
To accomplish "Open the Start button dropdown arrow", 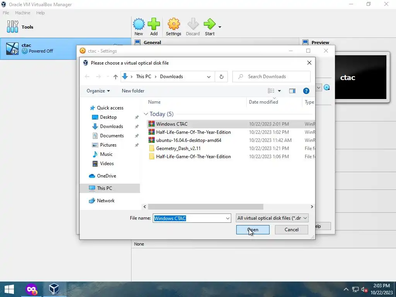I will coord(220,27).
